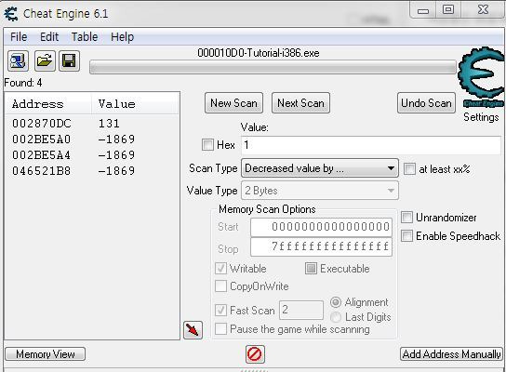Screen dimensions: 506x372
Task: Click the Undo Scan button
Action: pos(426,103)
